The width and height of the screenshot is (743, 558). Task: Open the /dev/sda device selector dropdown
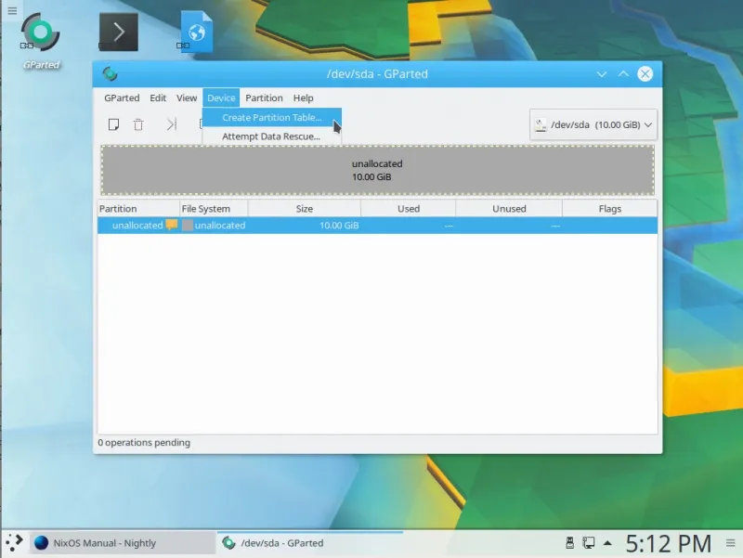pos(593,123)
